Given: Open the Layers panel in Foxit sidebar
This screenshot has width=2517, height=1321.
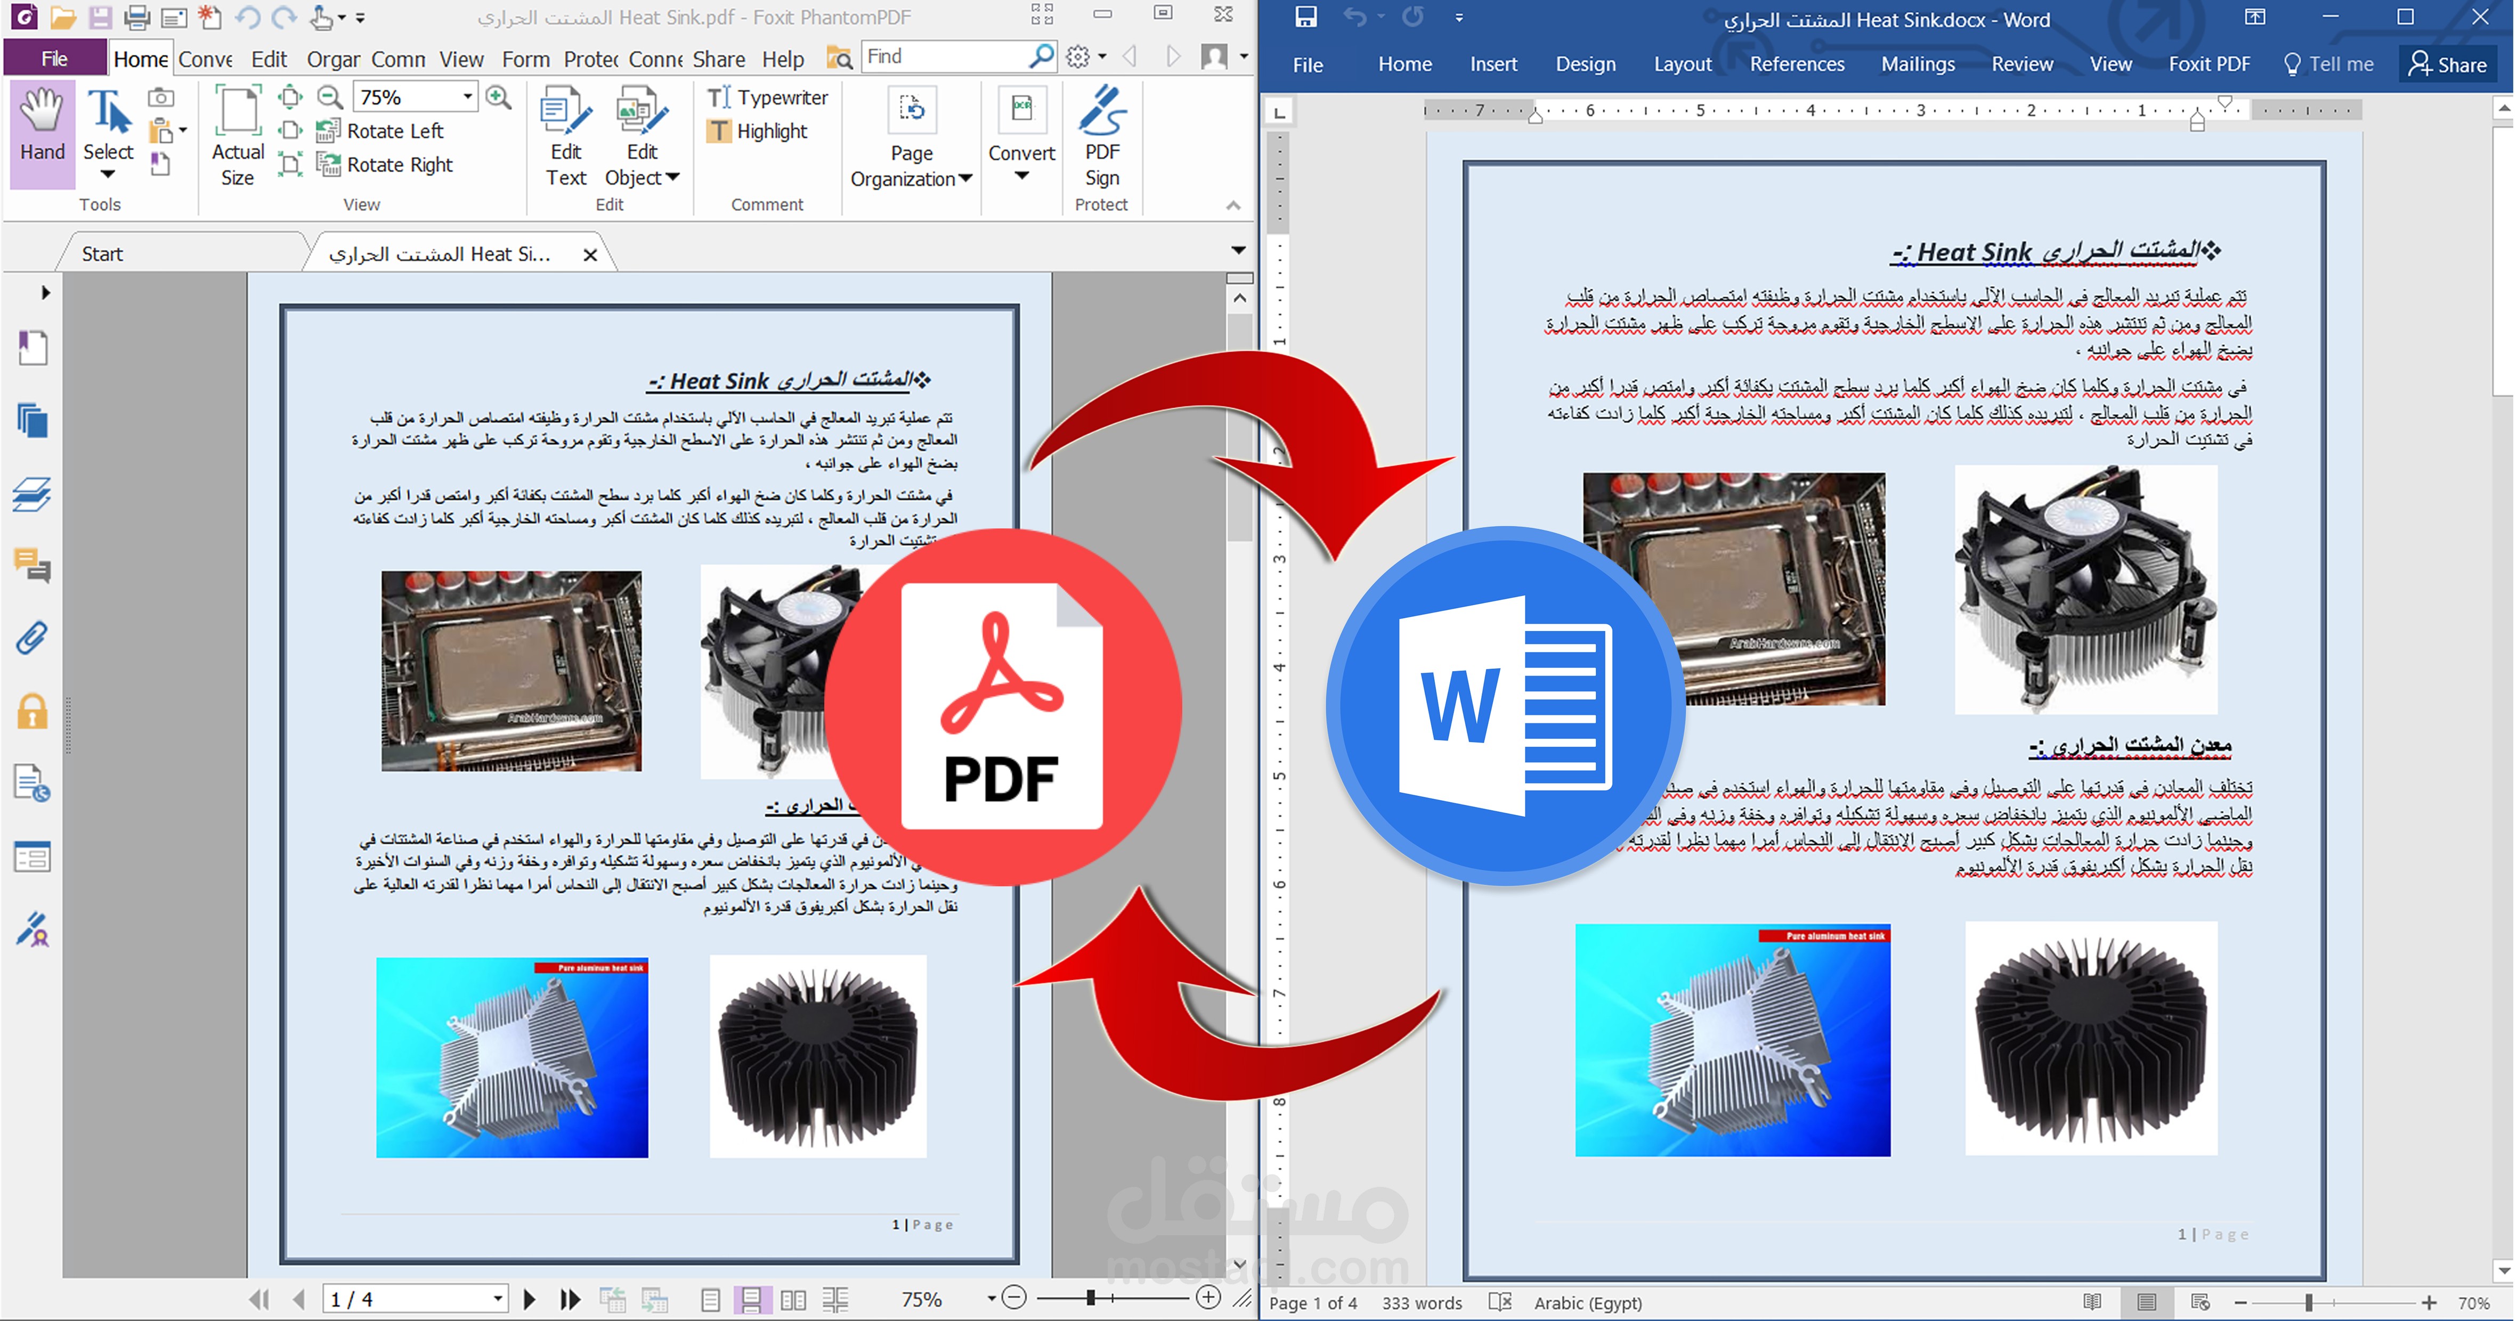Looking at the screenshot, I should coord(33,493).
